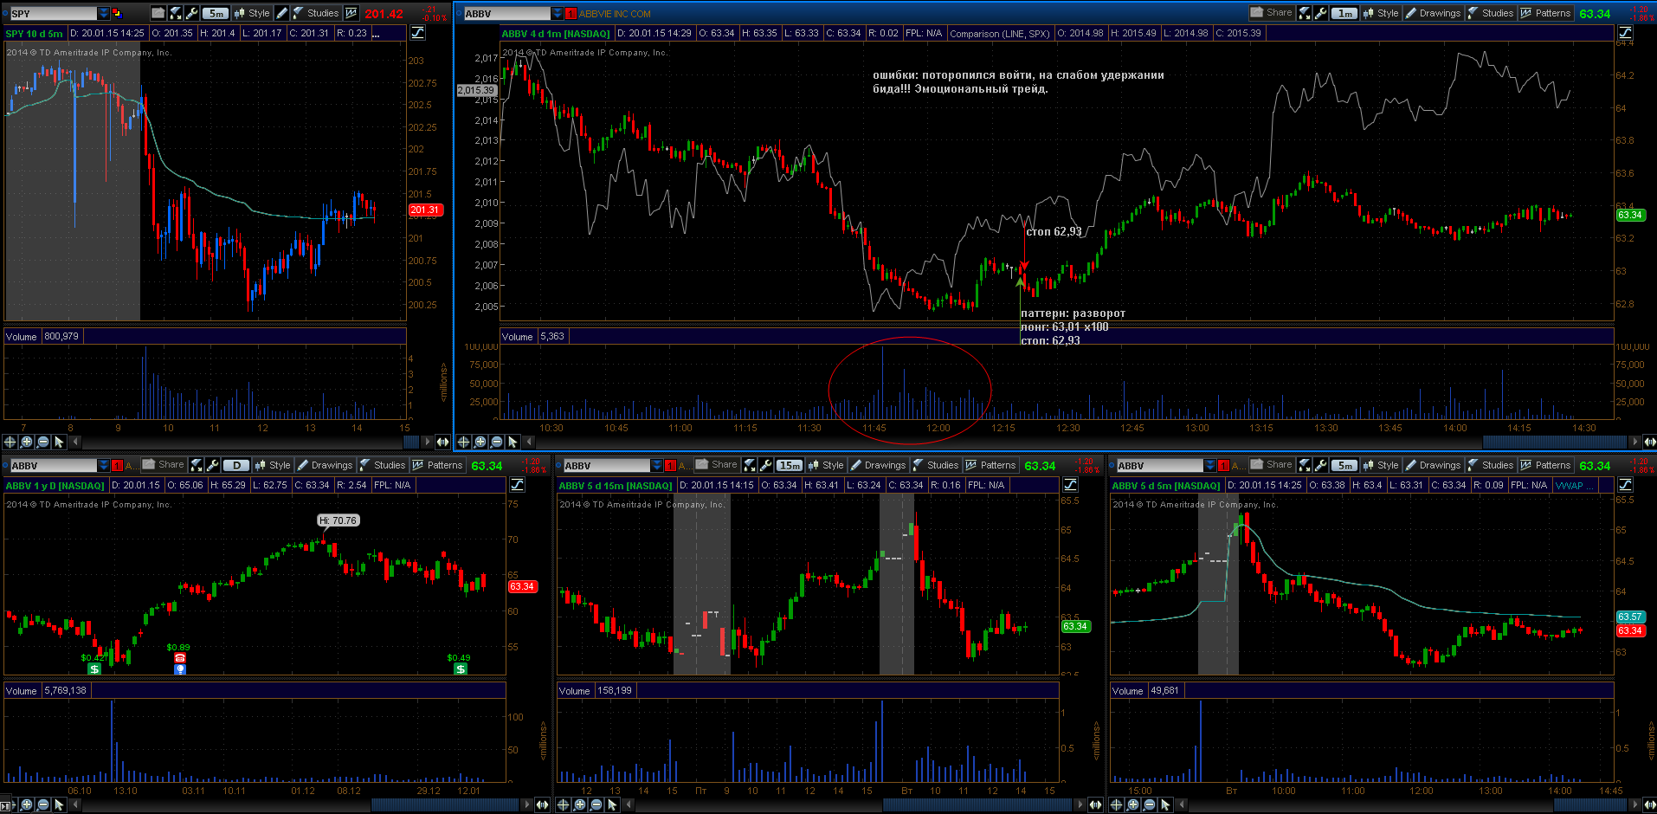The height and width of the screenshot is (814, 1657).
Task: Click the SPY symbol input field
Action: [x=54, y=13]
